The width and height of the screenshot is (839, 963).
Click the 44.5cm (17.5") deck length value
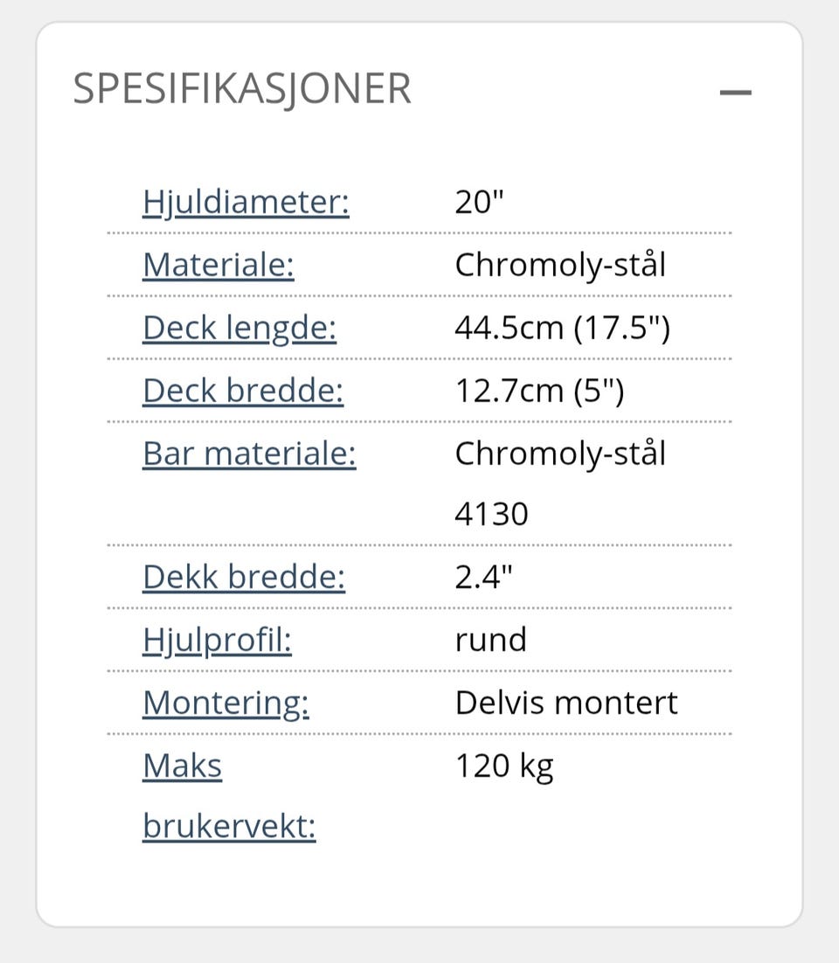563,328
